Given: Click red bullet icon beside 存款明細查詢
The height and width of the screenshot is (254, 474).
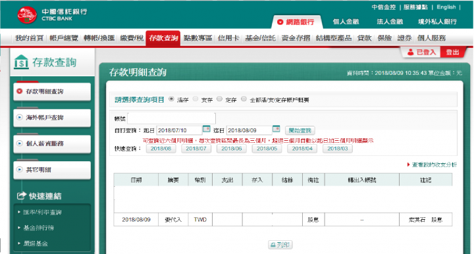Looking at the screenshot, I should [20, 91].
